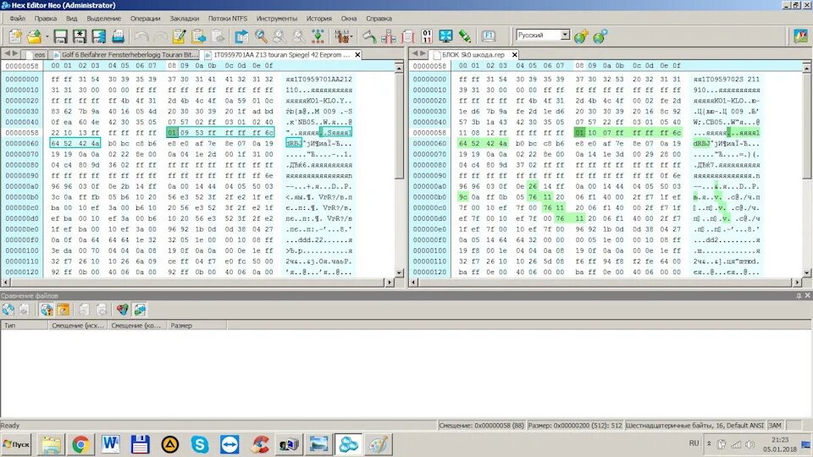Click the Compare files icon in main toolbar

[x=389, y=36]
